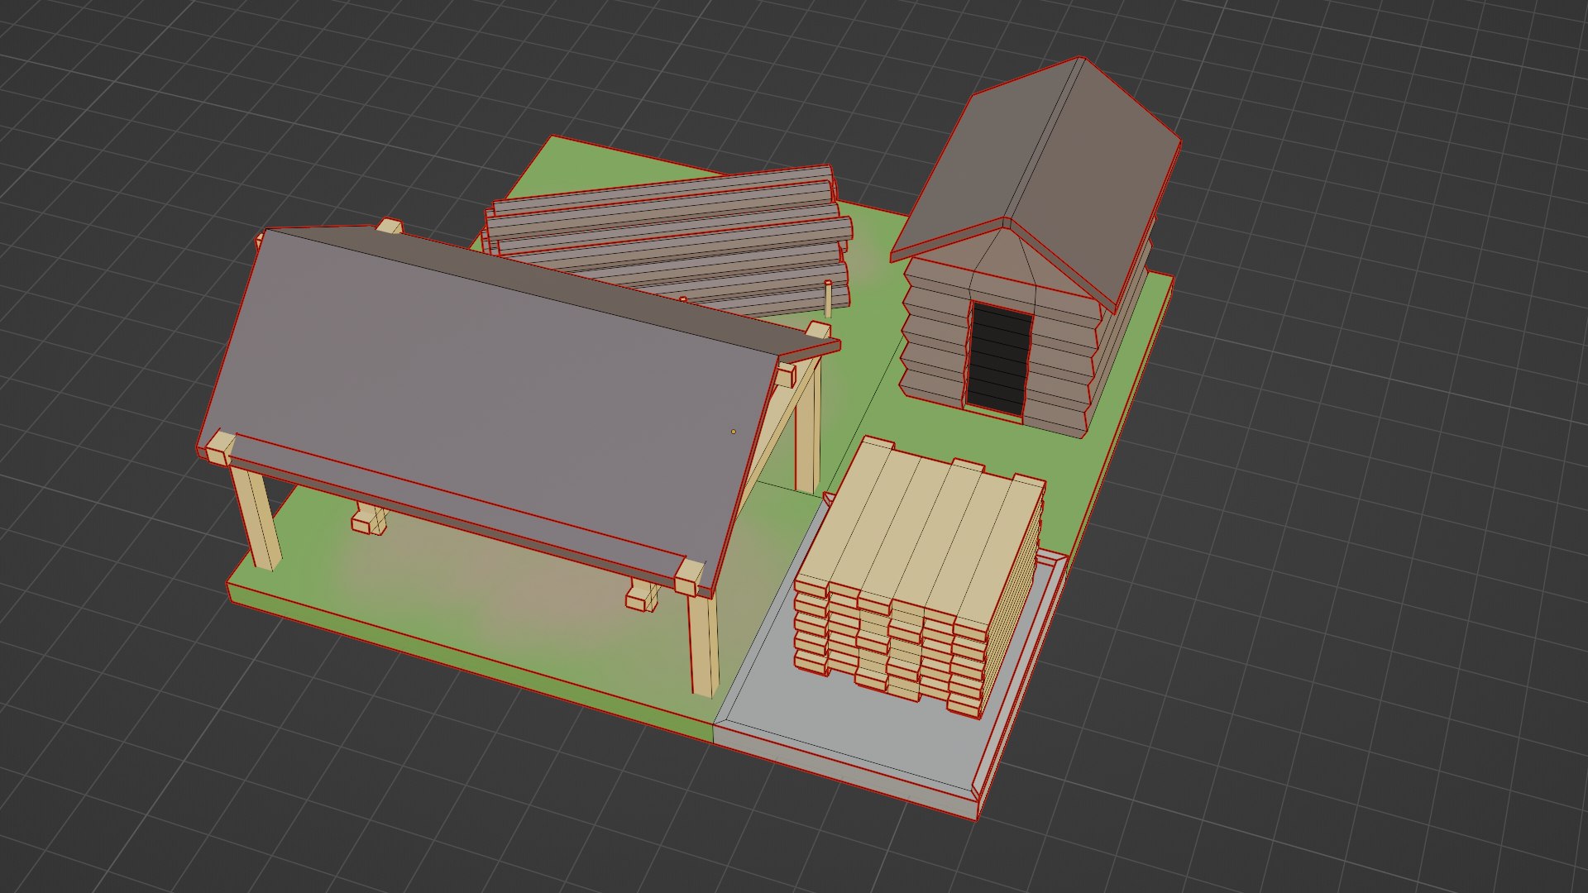
Task: Select the large sloped shed roof
Action: pos(496,397)
